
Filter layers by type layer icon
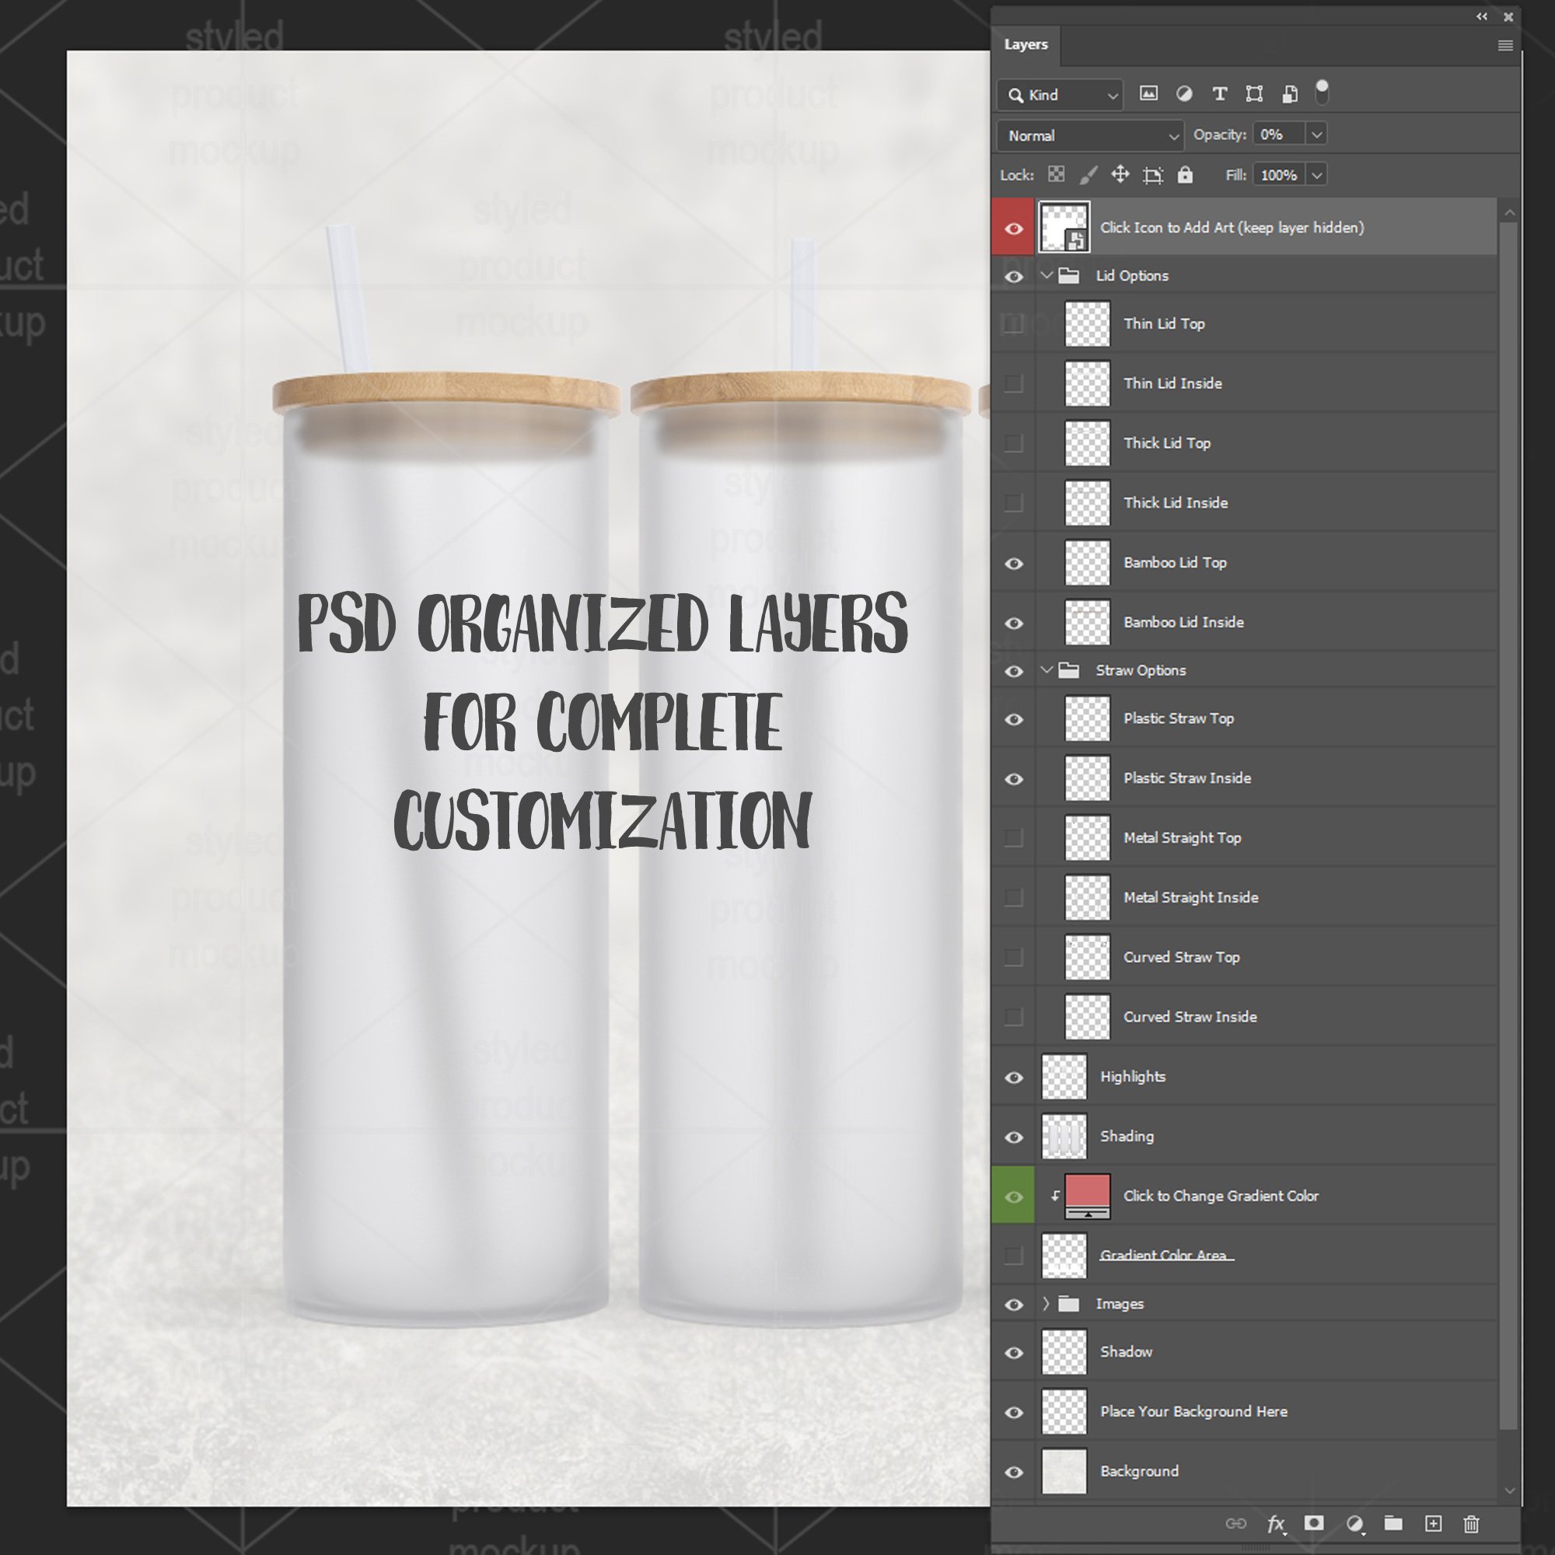click(x=1219, y=93)
